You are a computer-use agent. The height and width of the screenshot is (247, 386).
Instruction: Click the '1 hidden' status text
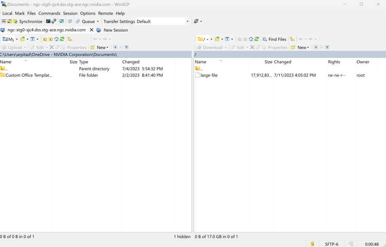tap(182, 236)
